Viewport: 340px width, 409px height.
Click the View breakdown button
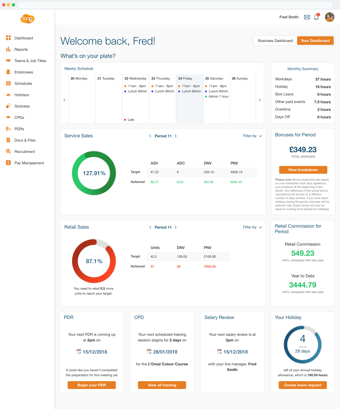point(303,170)
